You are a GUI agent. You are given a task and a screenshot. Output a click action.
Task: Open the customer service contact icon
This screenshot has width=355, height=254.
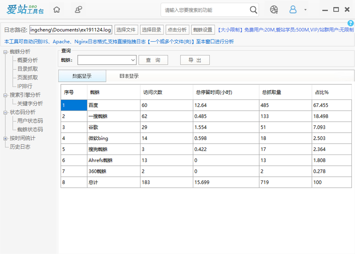(78, 10)
